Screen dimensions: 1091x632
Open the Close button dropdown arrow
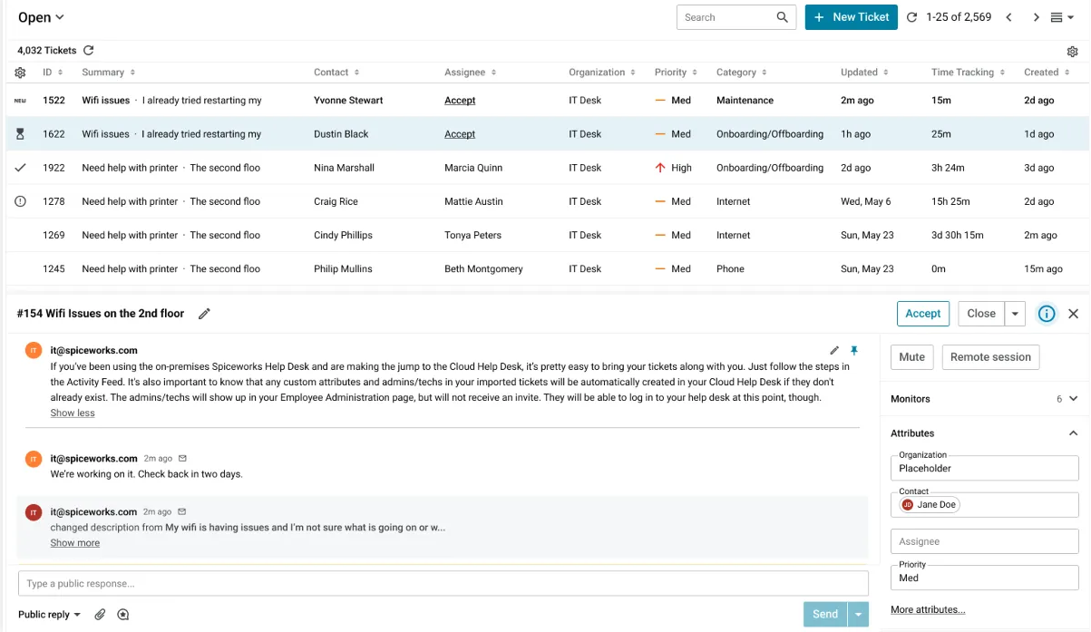(1016, 314)
